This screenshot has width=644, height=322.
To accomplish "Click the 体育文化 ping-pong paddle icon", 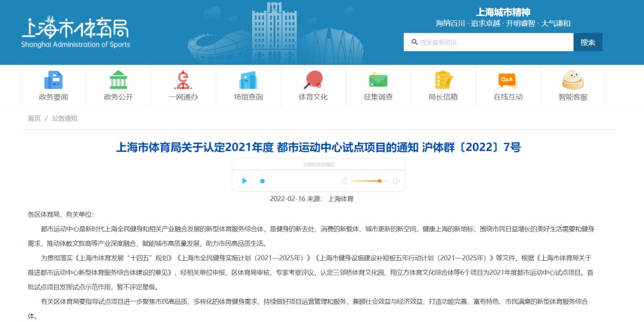I will tap(313, 80).
